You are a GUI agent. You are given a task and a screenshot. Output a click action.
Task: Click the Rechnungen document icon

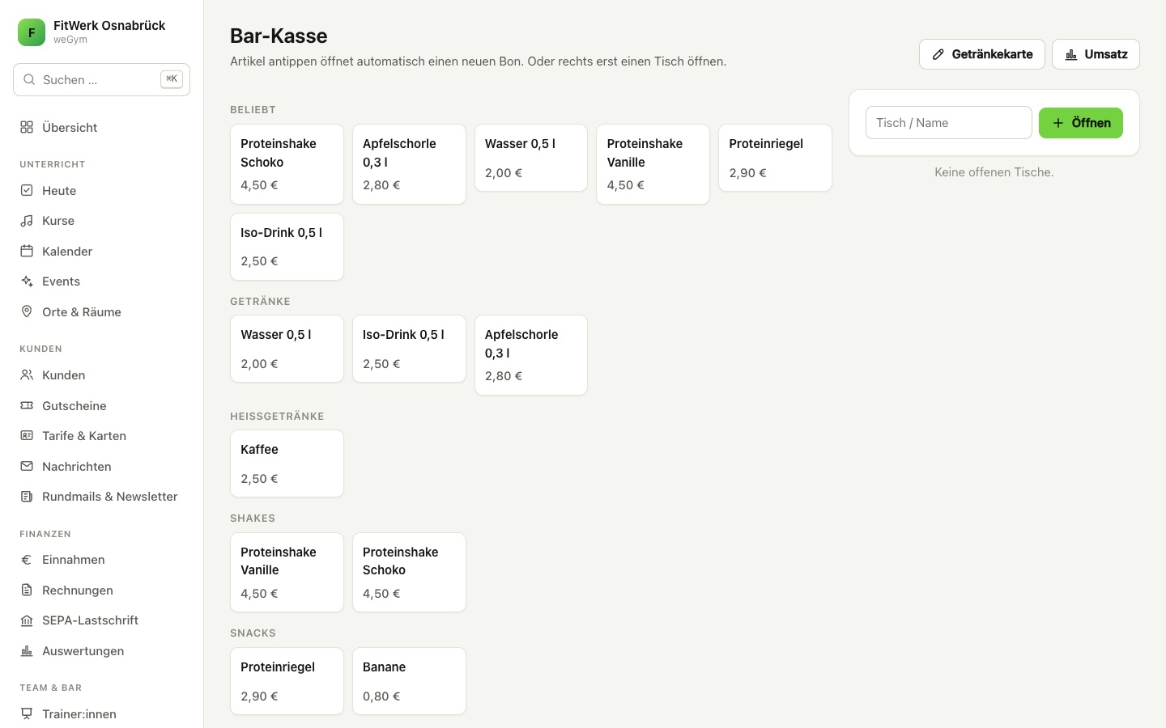[27, 590]
